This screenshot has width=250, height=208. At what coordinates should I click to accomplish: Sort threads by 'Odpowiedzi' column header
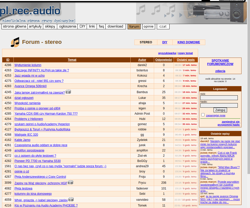click(164, 60)
